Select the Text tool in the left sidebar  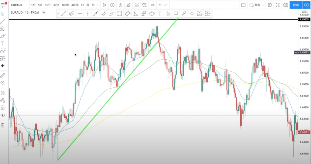tap(3, 44)
